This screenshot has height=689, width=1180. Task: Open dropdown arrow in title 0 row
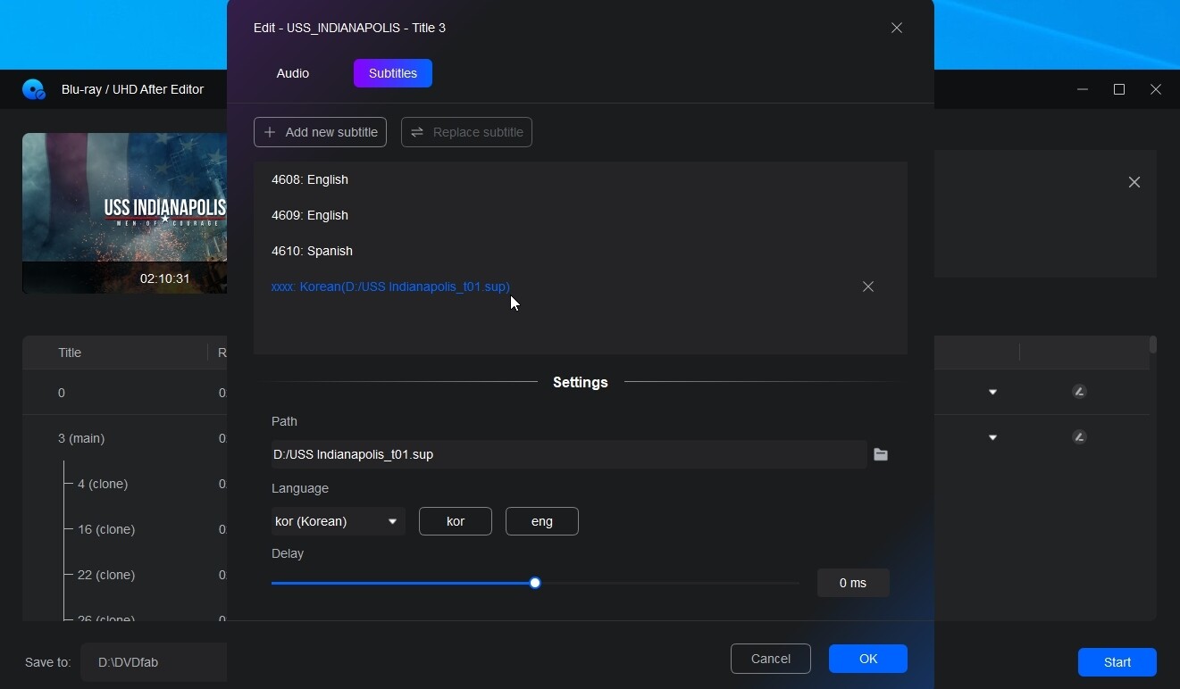pyautogui.click(x=992, y=393)
